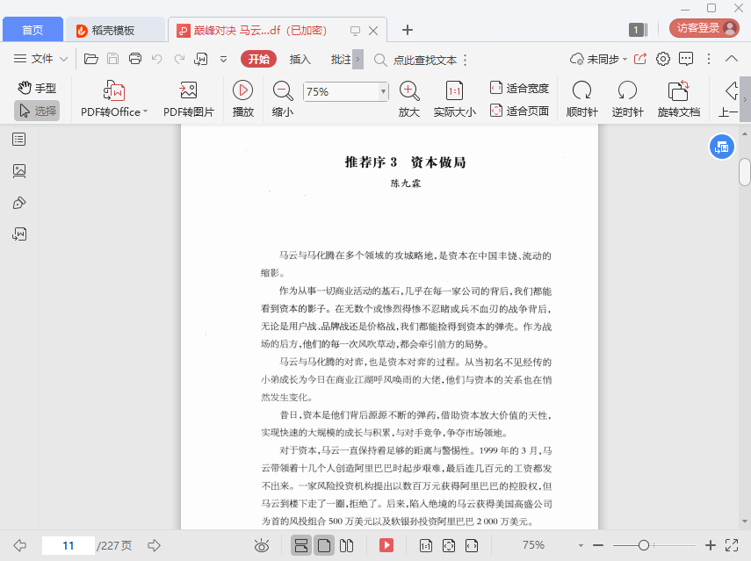
Task: Open the sidebar pen-nib annotation panel
Action: pyautogui.click(x=19, y=203)
